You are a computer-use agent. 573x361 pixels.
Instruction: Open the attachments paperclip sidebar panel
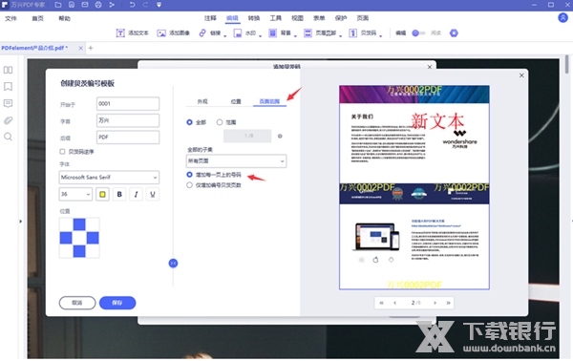click(x=8, y=120)
